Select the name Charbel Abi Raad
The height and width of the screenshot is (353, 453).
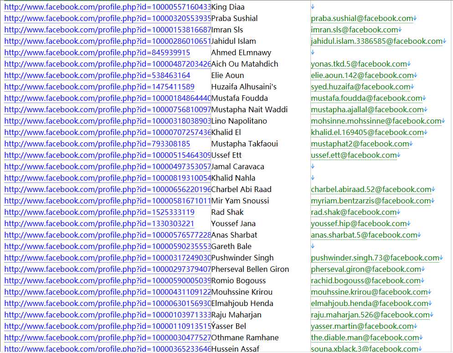click(x=242, y=189)
